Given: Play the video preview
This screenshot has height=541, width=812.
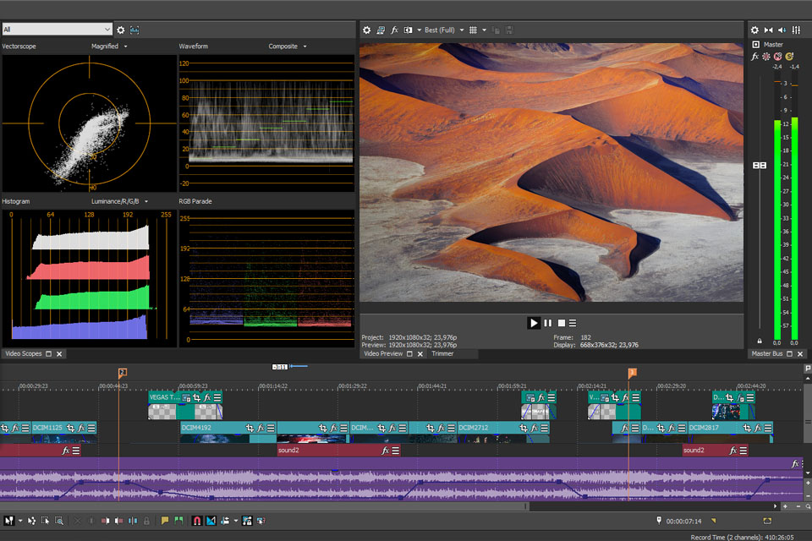Looking at the screenshot, I should (534, 323).
